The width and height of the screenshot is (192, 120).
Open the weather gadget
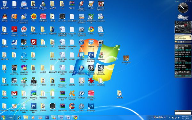[183, 17]
